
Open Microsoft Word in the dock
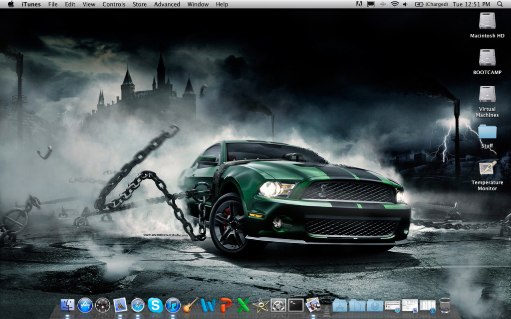click(x=208, y=305)
